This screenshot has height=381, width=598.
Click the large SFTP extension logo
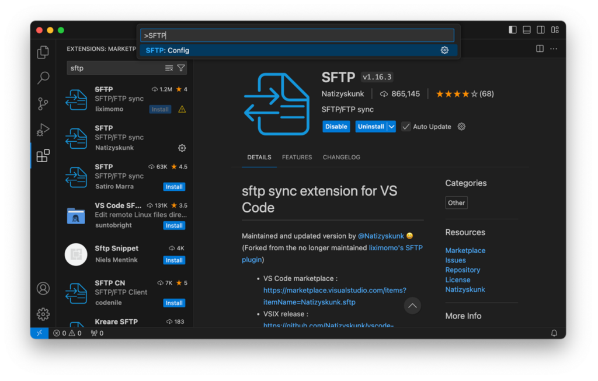pos(277,104)
